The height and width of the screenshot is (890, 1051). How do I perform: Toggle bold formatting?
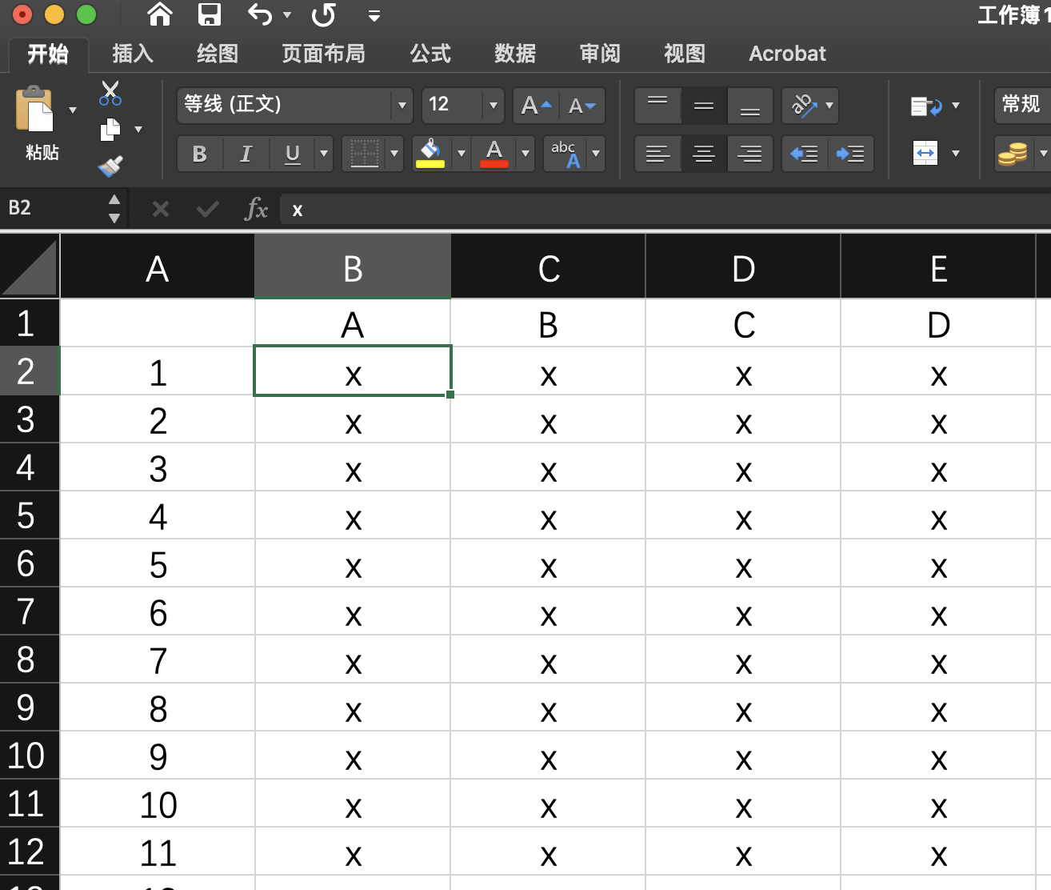pyautogui.click(x=198, y=154)
